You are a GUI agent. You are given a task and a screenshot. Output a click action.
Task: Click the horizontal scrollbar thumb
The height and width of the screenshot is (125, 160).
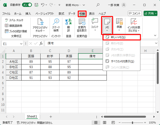(x=125, y=117)
